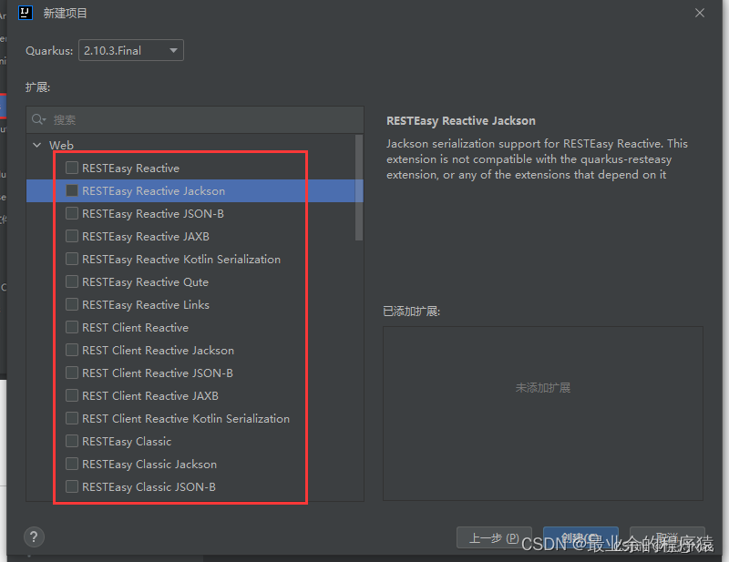This screenshot has width=729, height=562.
Task: Click the 上一步 (Previous) button
Action: point(494,537)
